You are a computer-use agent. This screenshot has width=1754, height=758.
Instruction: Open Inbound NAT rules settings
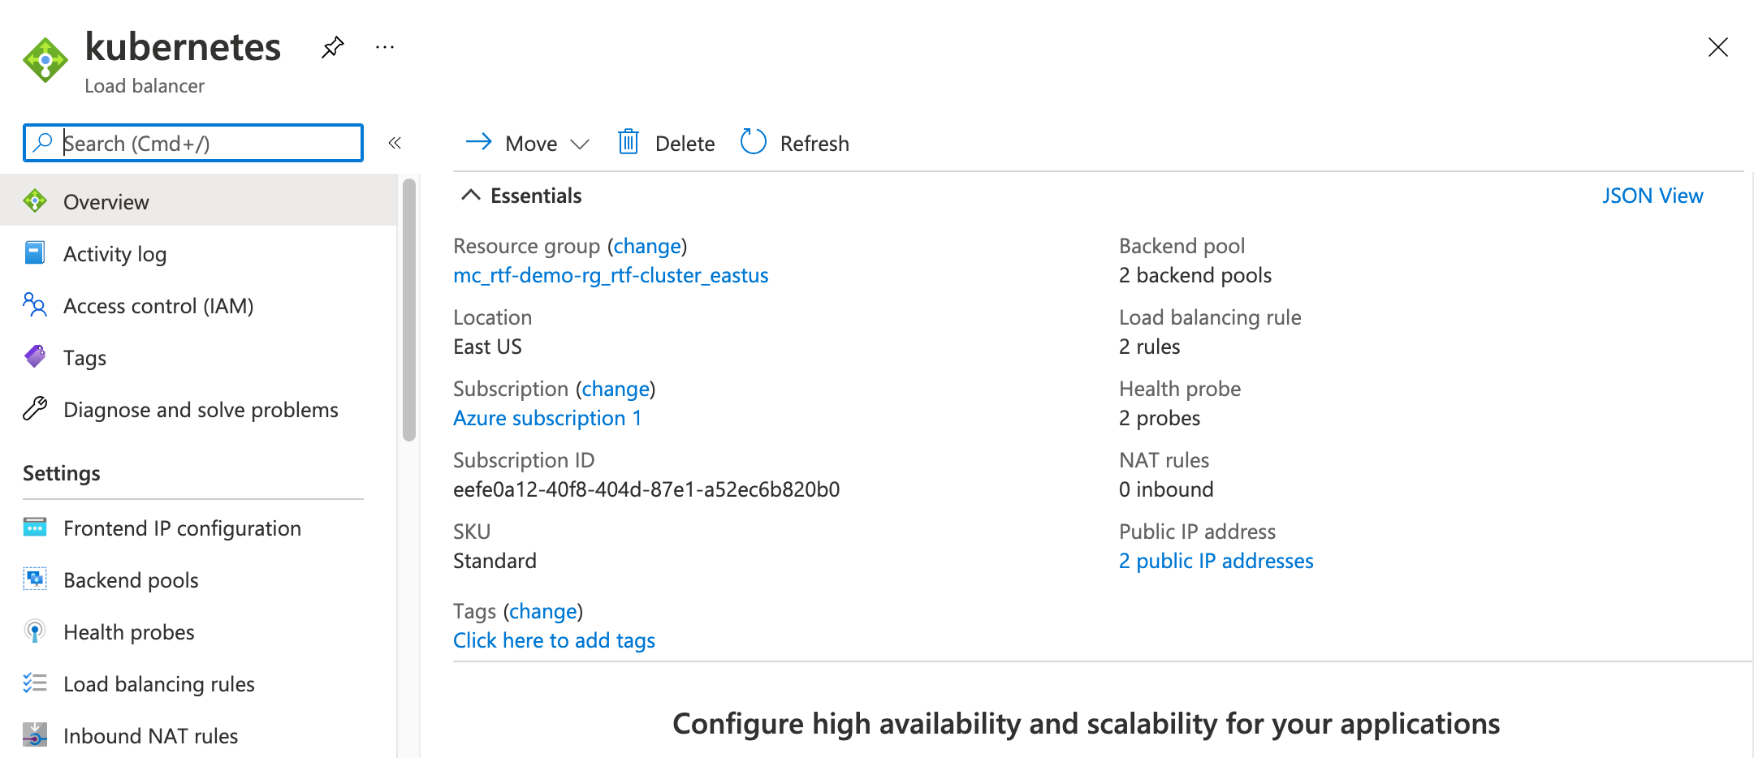click(x=150, y=736)
